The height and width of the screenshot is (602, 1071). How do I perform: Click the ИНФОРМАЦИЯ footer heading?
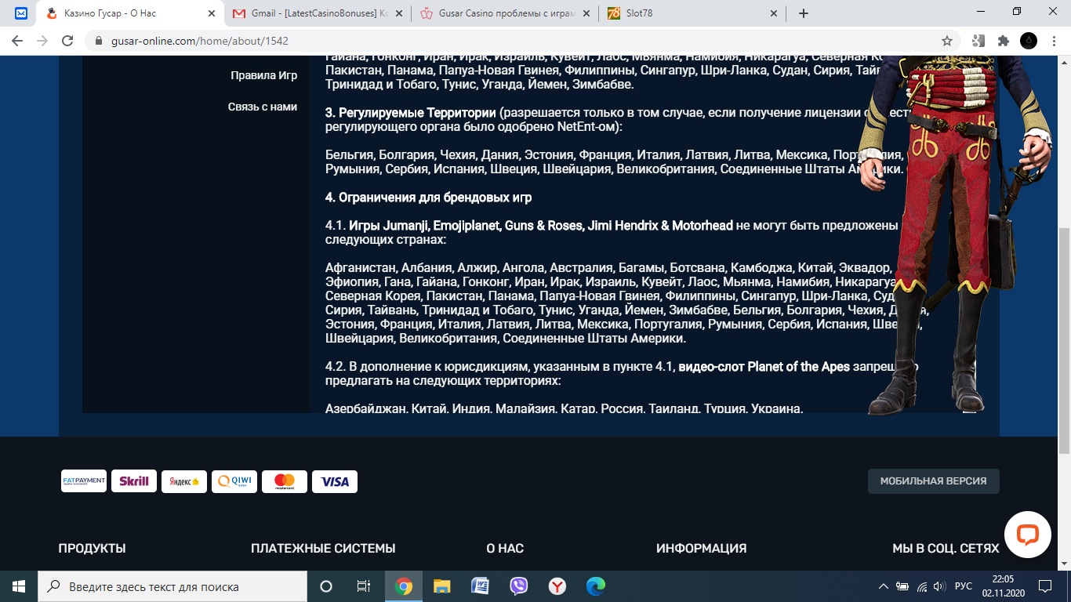click(701, 549)
